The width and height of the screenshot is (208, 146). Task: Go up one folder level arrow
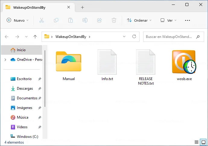pos(35,37)
